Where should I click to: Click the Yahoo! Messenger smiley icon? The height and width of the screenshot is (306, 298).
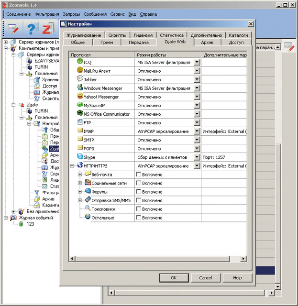point(80,96)
